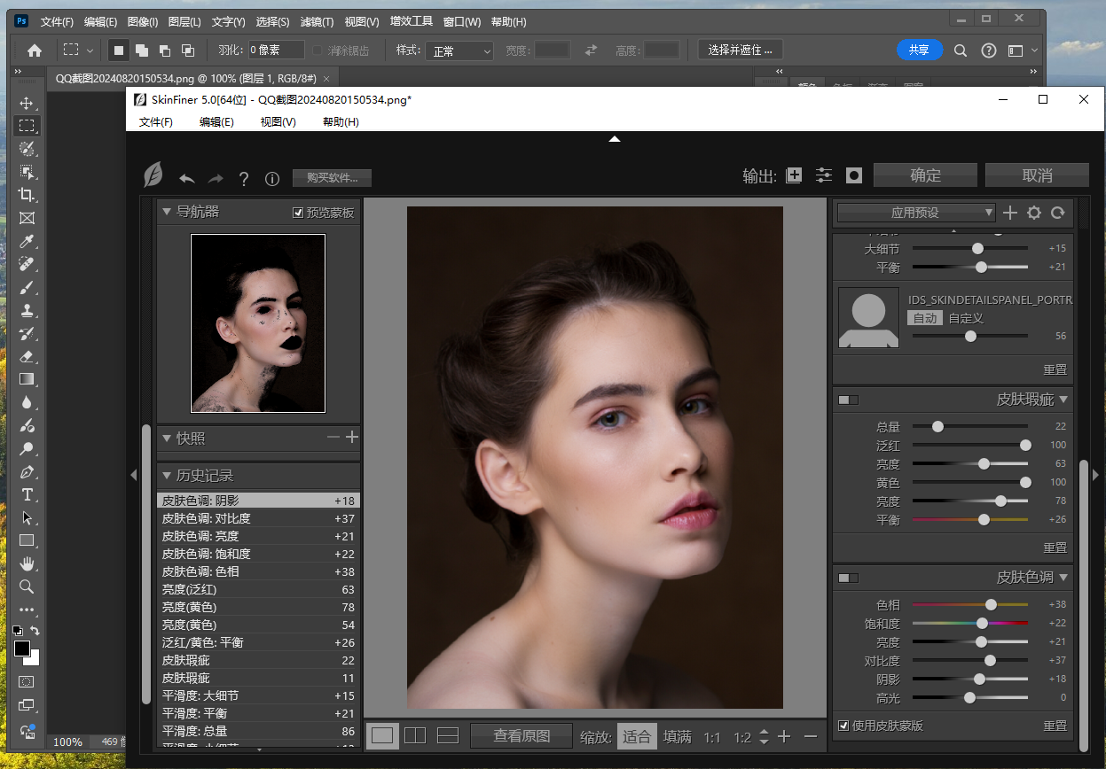Open the SkinFiner info icon

(272, 179)
